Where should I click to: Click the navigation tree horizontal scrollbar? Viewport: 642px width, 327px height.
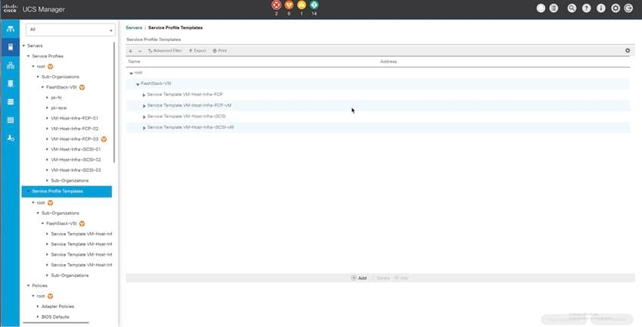(x=56, y=323)
